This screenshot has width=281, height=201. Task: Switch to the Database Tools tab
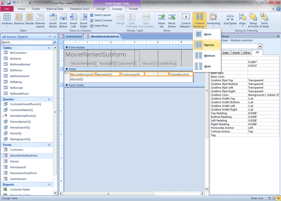pyautogui.click(x=79, y=9)
